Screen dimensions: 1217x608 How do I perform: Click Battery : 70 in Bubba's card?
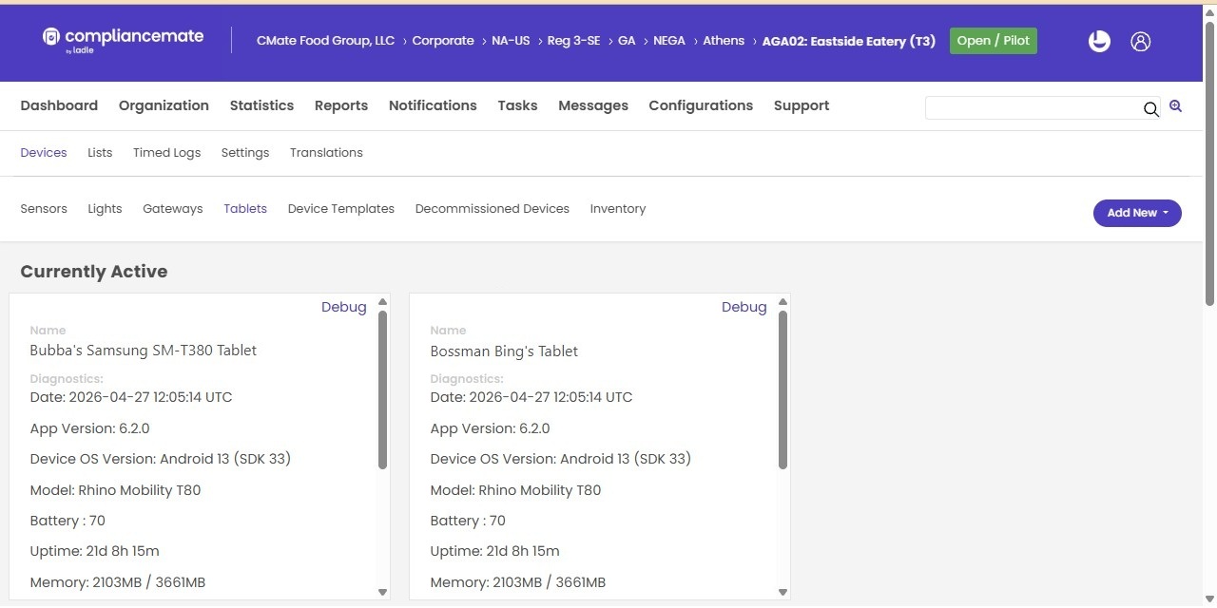[x=68, y=521]
